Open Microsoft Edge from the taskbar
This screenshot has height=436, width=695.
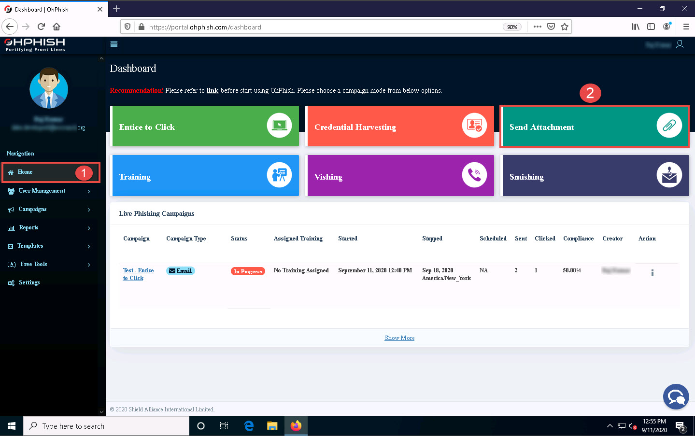pos(249,426)
